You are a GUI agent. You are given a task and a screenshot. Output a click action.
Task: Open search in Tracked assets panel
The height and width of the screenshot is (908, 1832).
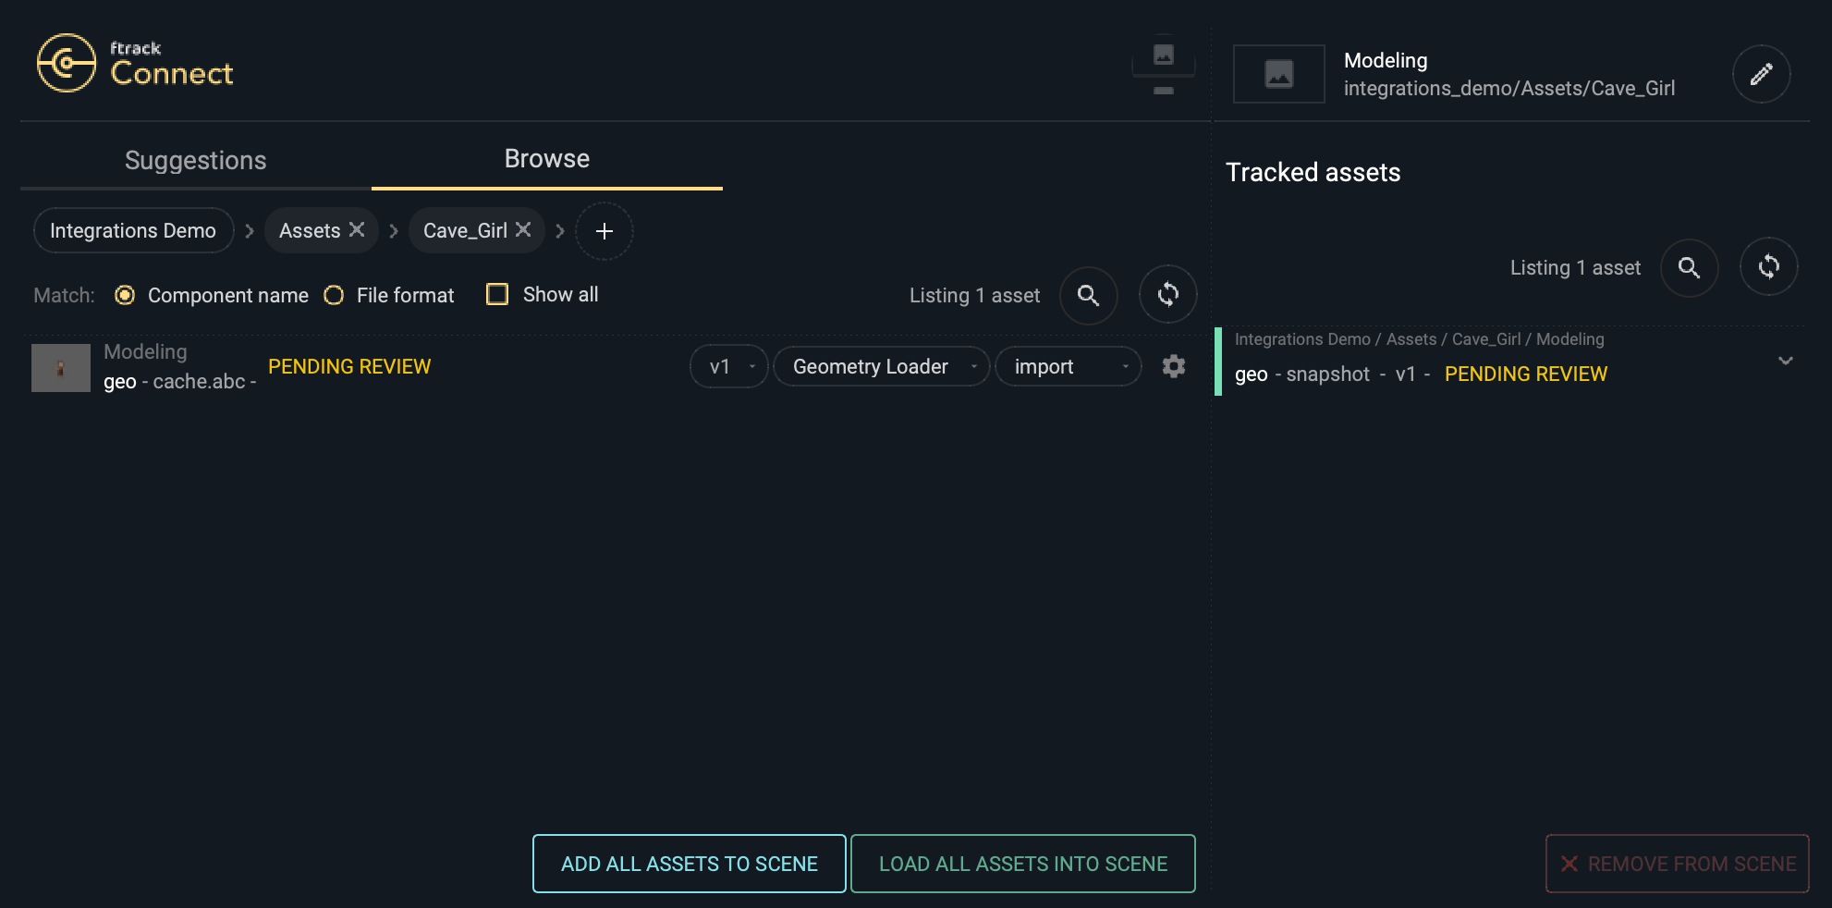click(x=1689, y=268)
